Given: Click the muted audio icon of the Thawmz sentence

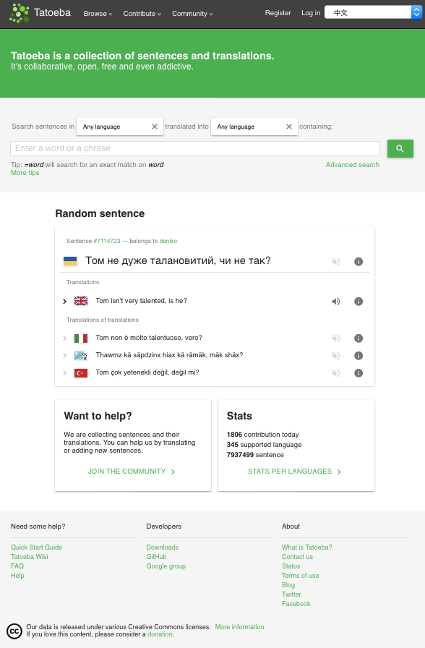Looking at the screenshot, I should click(336, 356).
